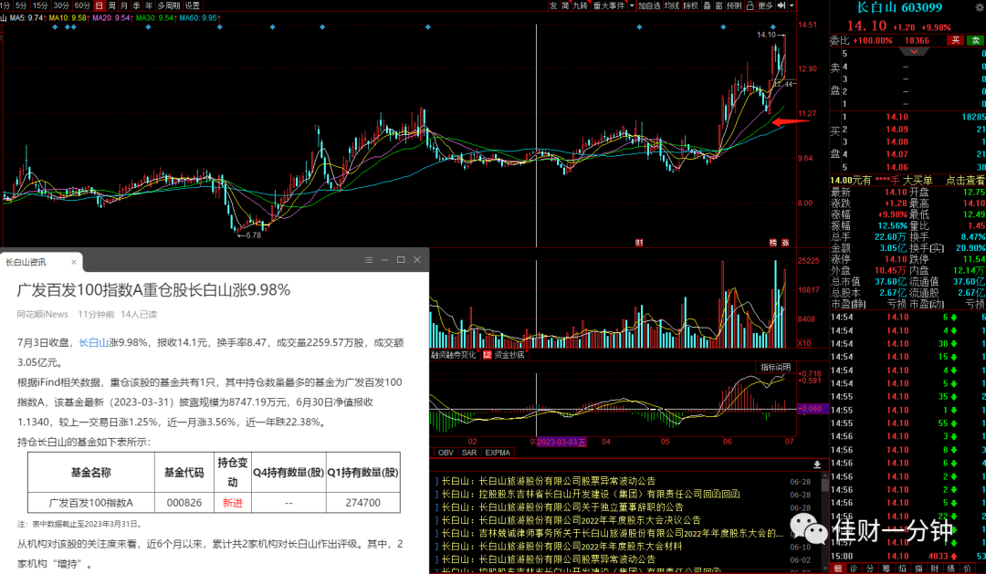Open dropdown arrow at toolbar far right
The image size is (986, 574).
[x=792, y=5]
